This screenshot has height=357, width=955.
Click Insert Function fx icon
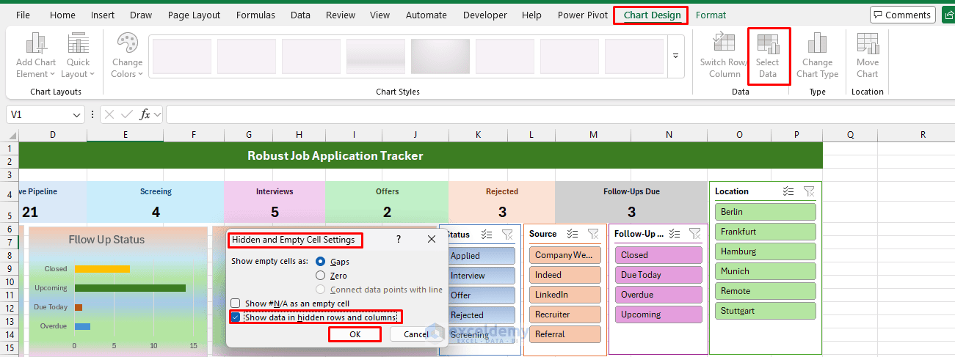145,114
